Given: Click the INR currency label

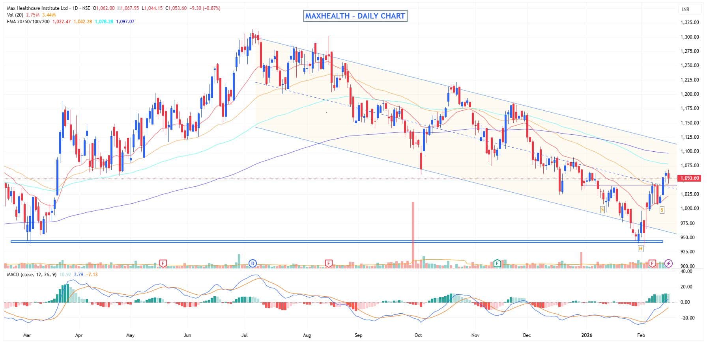Looking at the screenshot, I should tap(685, 9).
